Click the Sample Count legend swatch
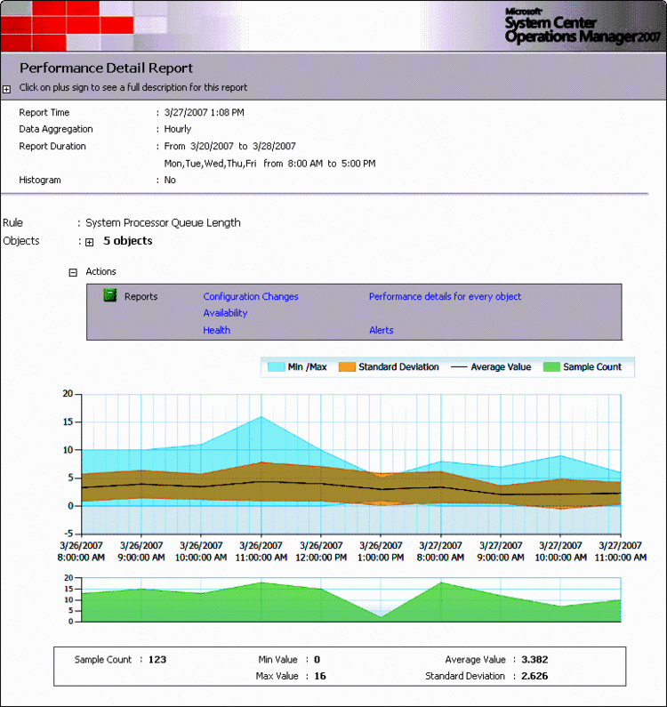 551,366
